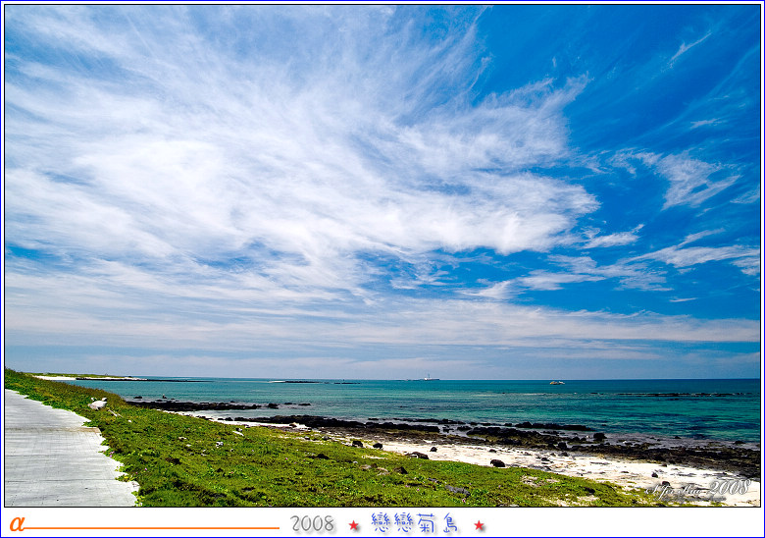Click the right red star in footer
Screen dimensions: 765x538
click(x=479, y=525)
